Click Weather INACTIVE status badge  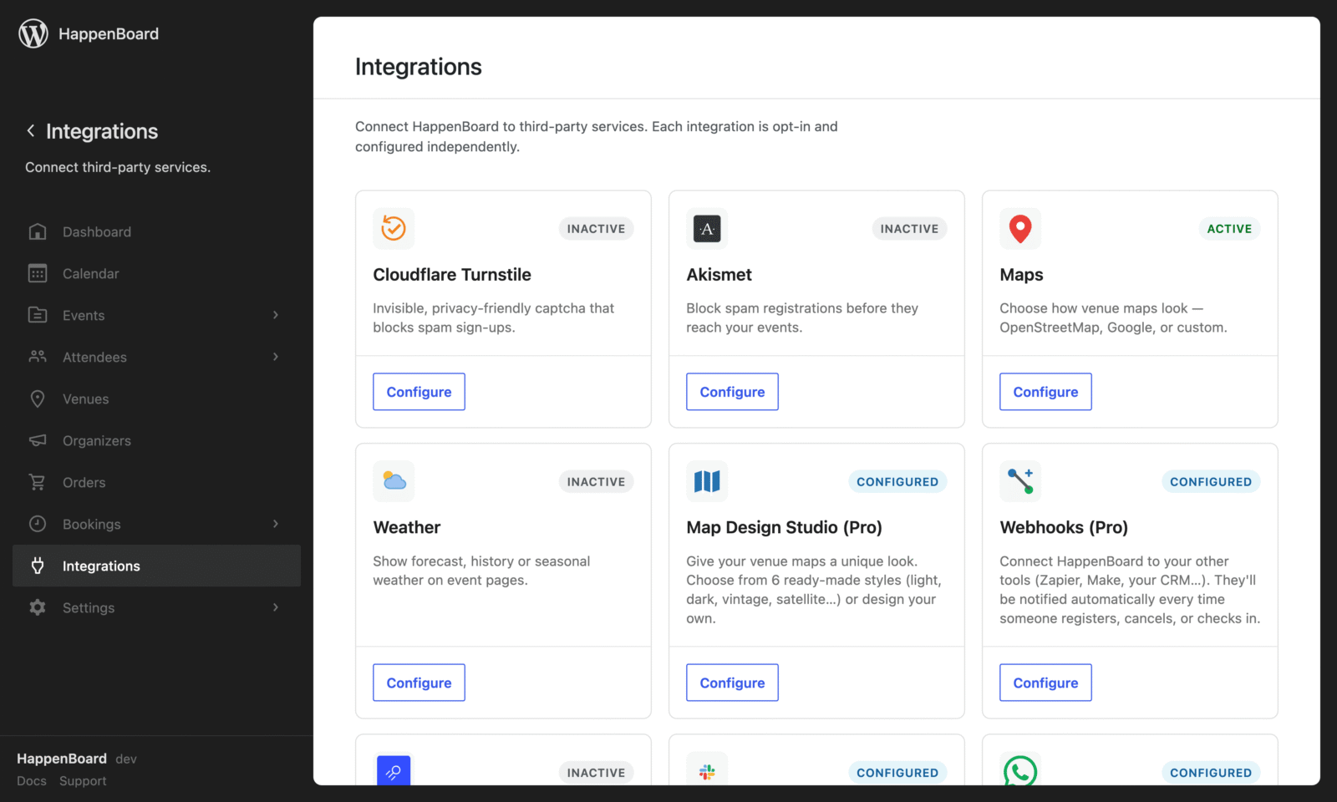click(596, 482)
